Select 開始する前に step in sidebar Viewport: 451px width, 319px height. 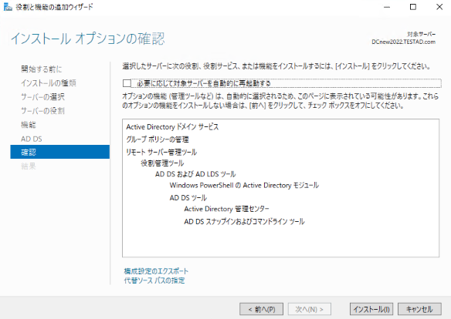[42, 69]
